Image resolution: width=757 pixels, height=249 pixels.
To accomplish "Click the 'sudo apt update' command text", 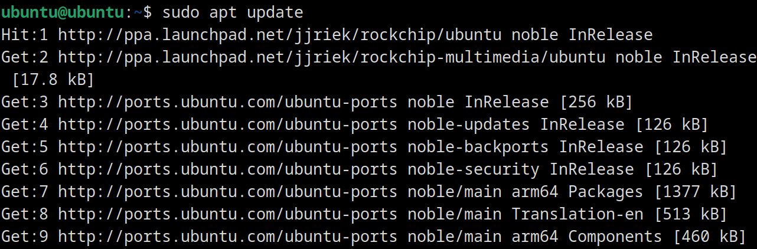I will point(233,12).
